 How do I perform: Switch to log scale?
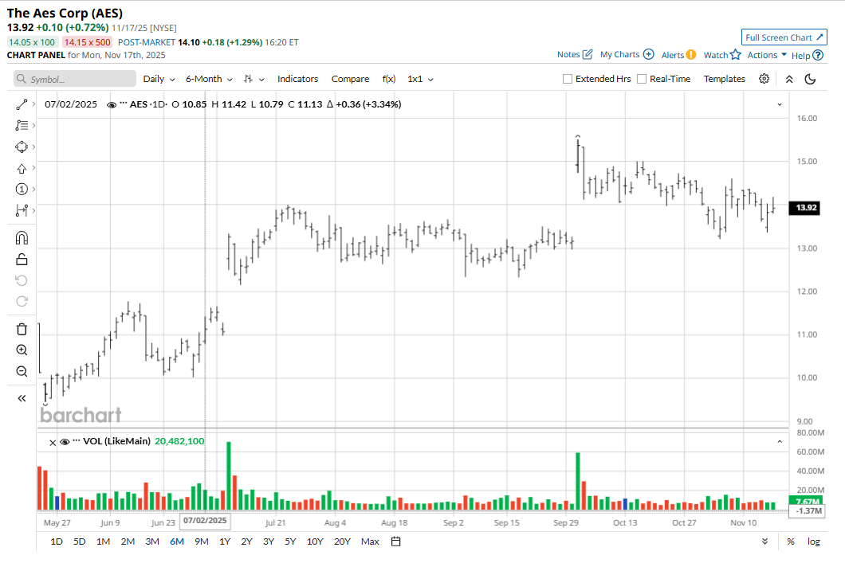point(813,541)
